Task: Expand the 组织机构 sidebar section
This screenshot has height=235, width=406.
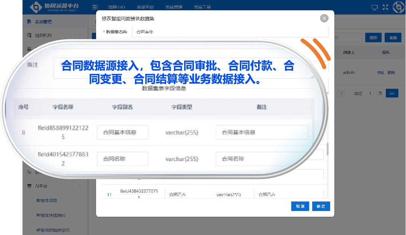Action: [x=80, y=35]
